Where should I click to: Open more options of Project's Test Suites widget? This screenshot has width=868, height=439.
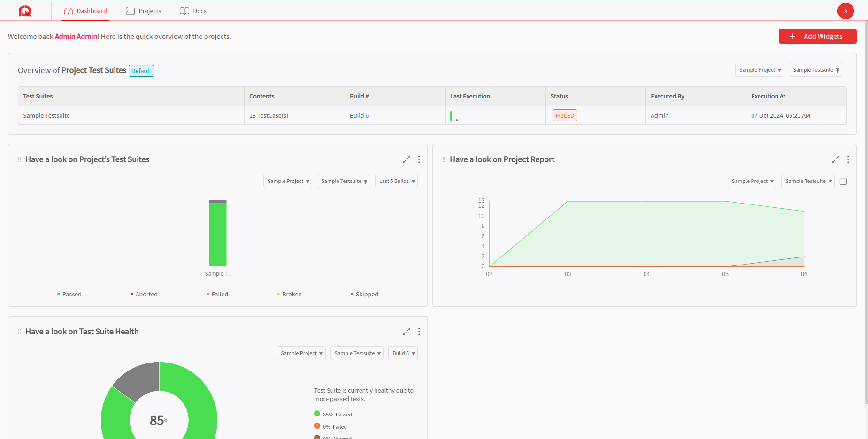tap(419, 159)
